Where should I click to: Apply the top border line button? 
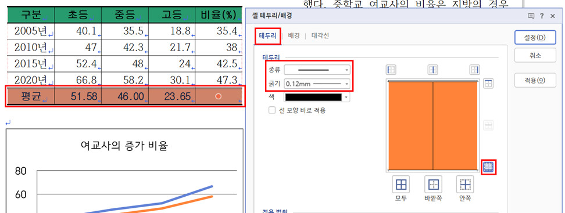tap(488, 84)
